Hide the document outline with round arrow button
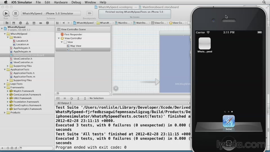The width and height of the screenshot is (270, 152). tap(116, 88)
